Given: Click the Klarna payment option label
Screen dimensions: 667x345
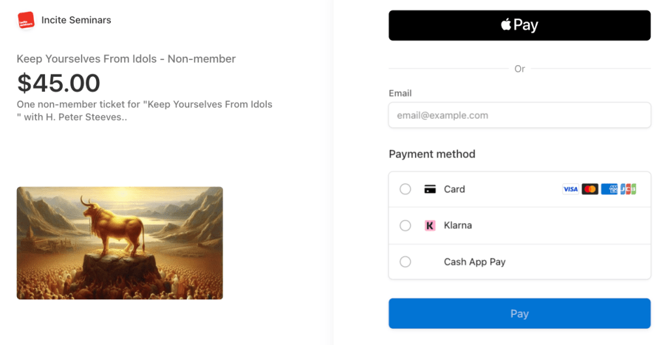Looking at the screenshot, I should (458, 226).
